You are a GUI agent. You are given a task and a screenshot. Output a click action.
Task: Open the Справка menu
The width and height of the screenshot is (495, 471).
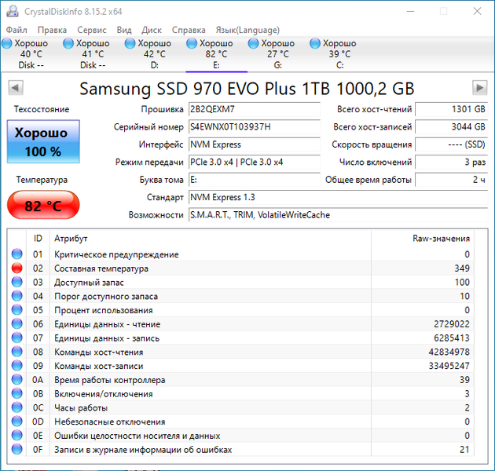(189, 30)
